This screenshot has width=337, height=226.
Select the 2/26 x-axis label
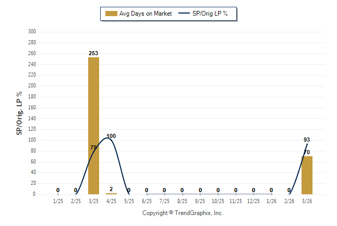point(289,201)
